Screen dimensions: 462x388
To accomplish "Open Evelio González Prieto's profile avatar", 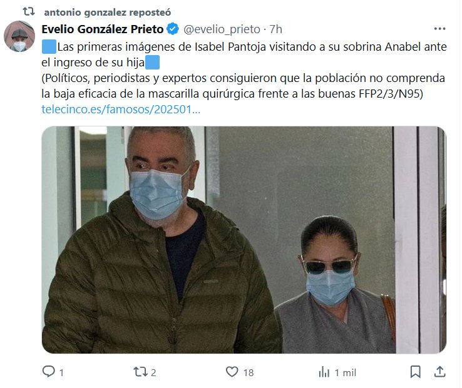I will [19, 36].
